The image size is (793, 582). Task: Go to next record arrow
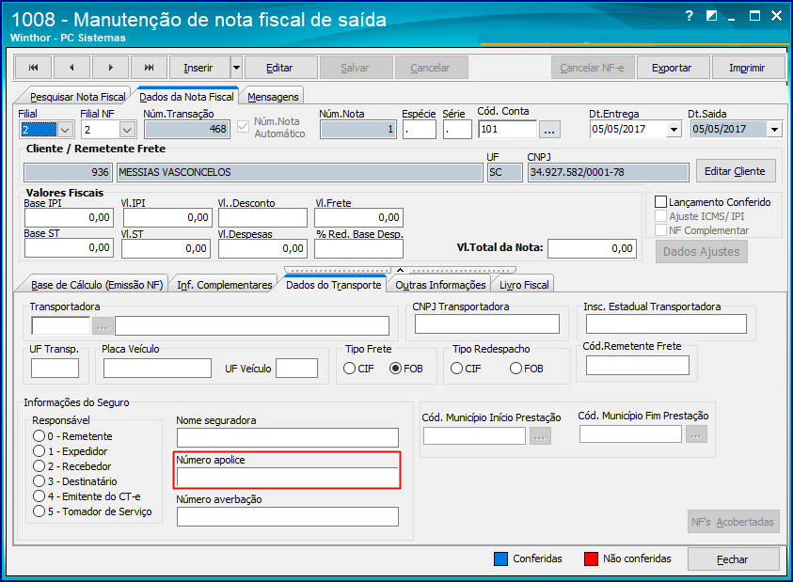point(110,68)
